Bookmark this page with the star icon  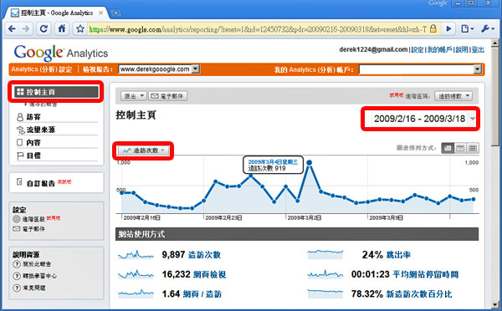pyautogui.click(x=80, y=29)
